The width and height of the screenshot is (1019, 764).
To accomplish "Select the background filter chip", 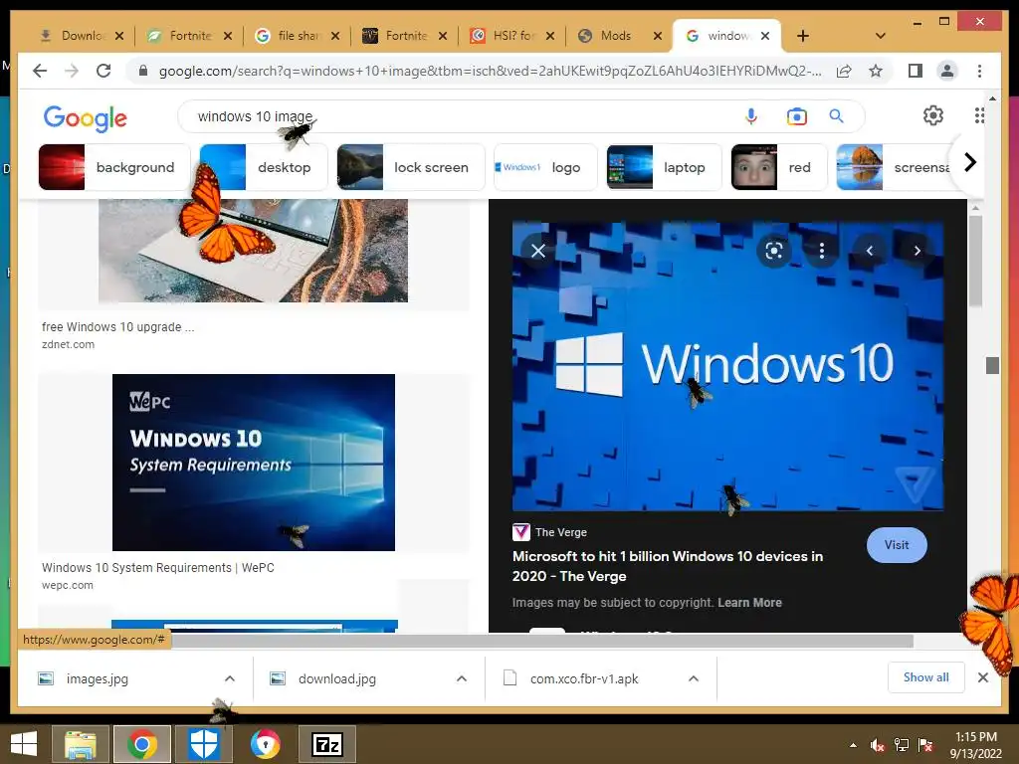I will point(113,167).
